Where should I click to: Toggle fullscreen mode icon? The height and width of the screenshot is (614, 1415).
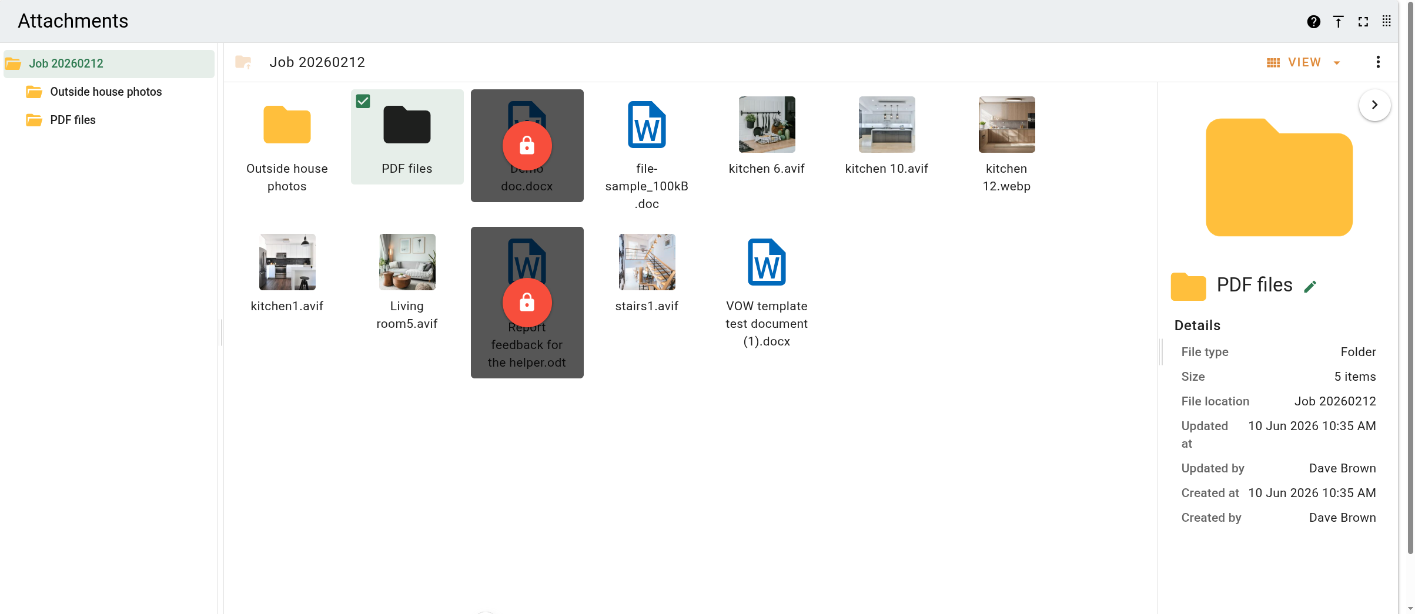(x=1363, y=22)
